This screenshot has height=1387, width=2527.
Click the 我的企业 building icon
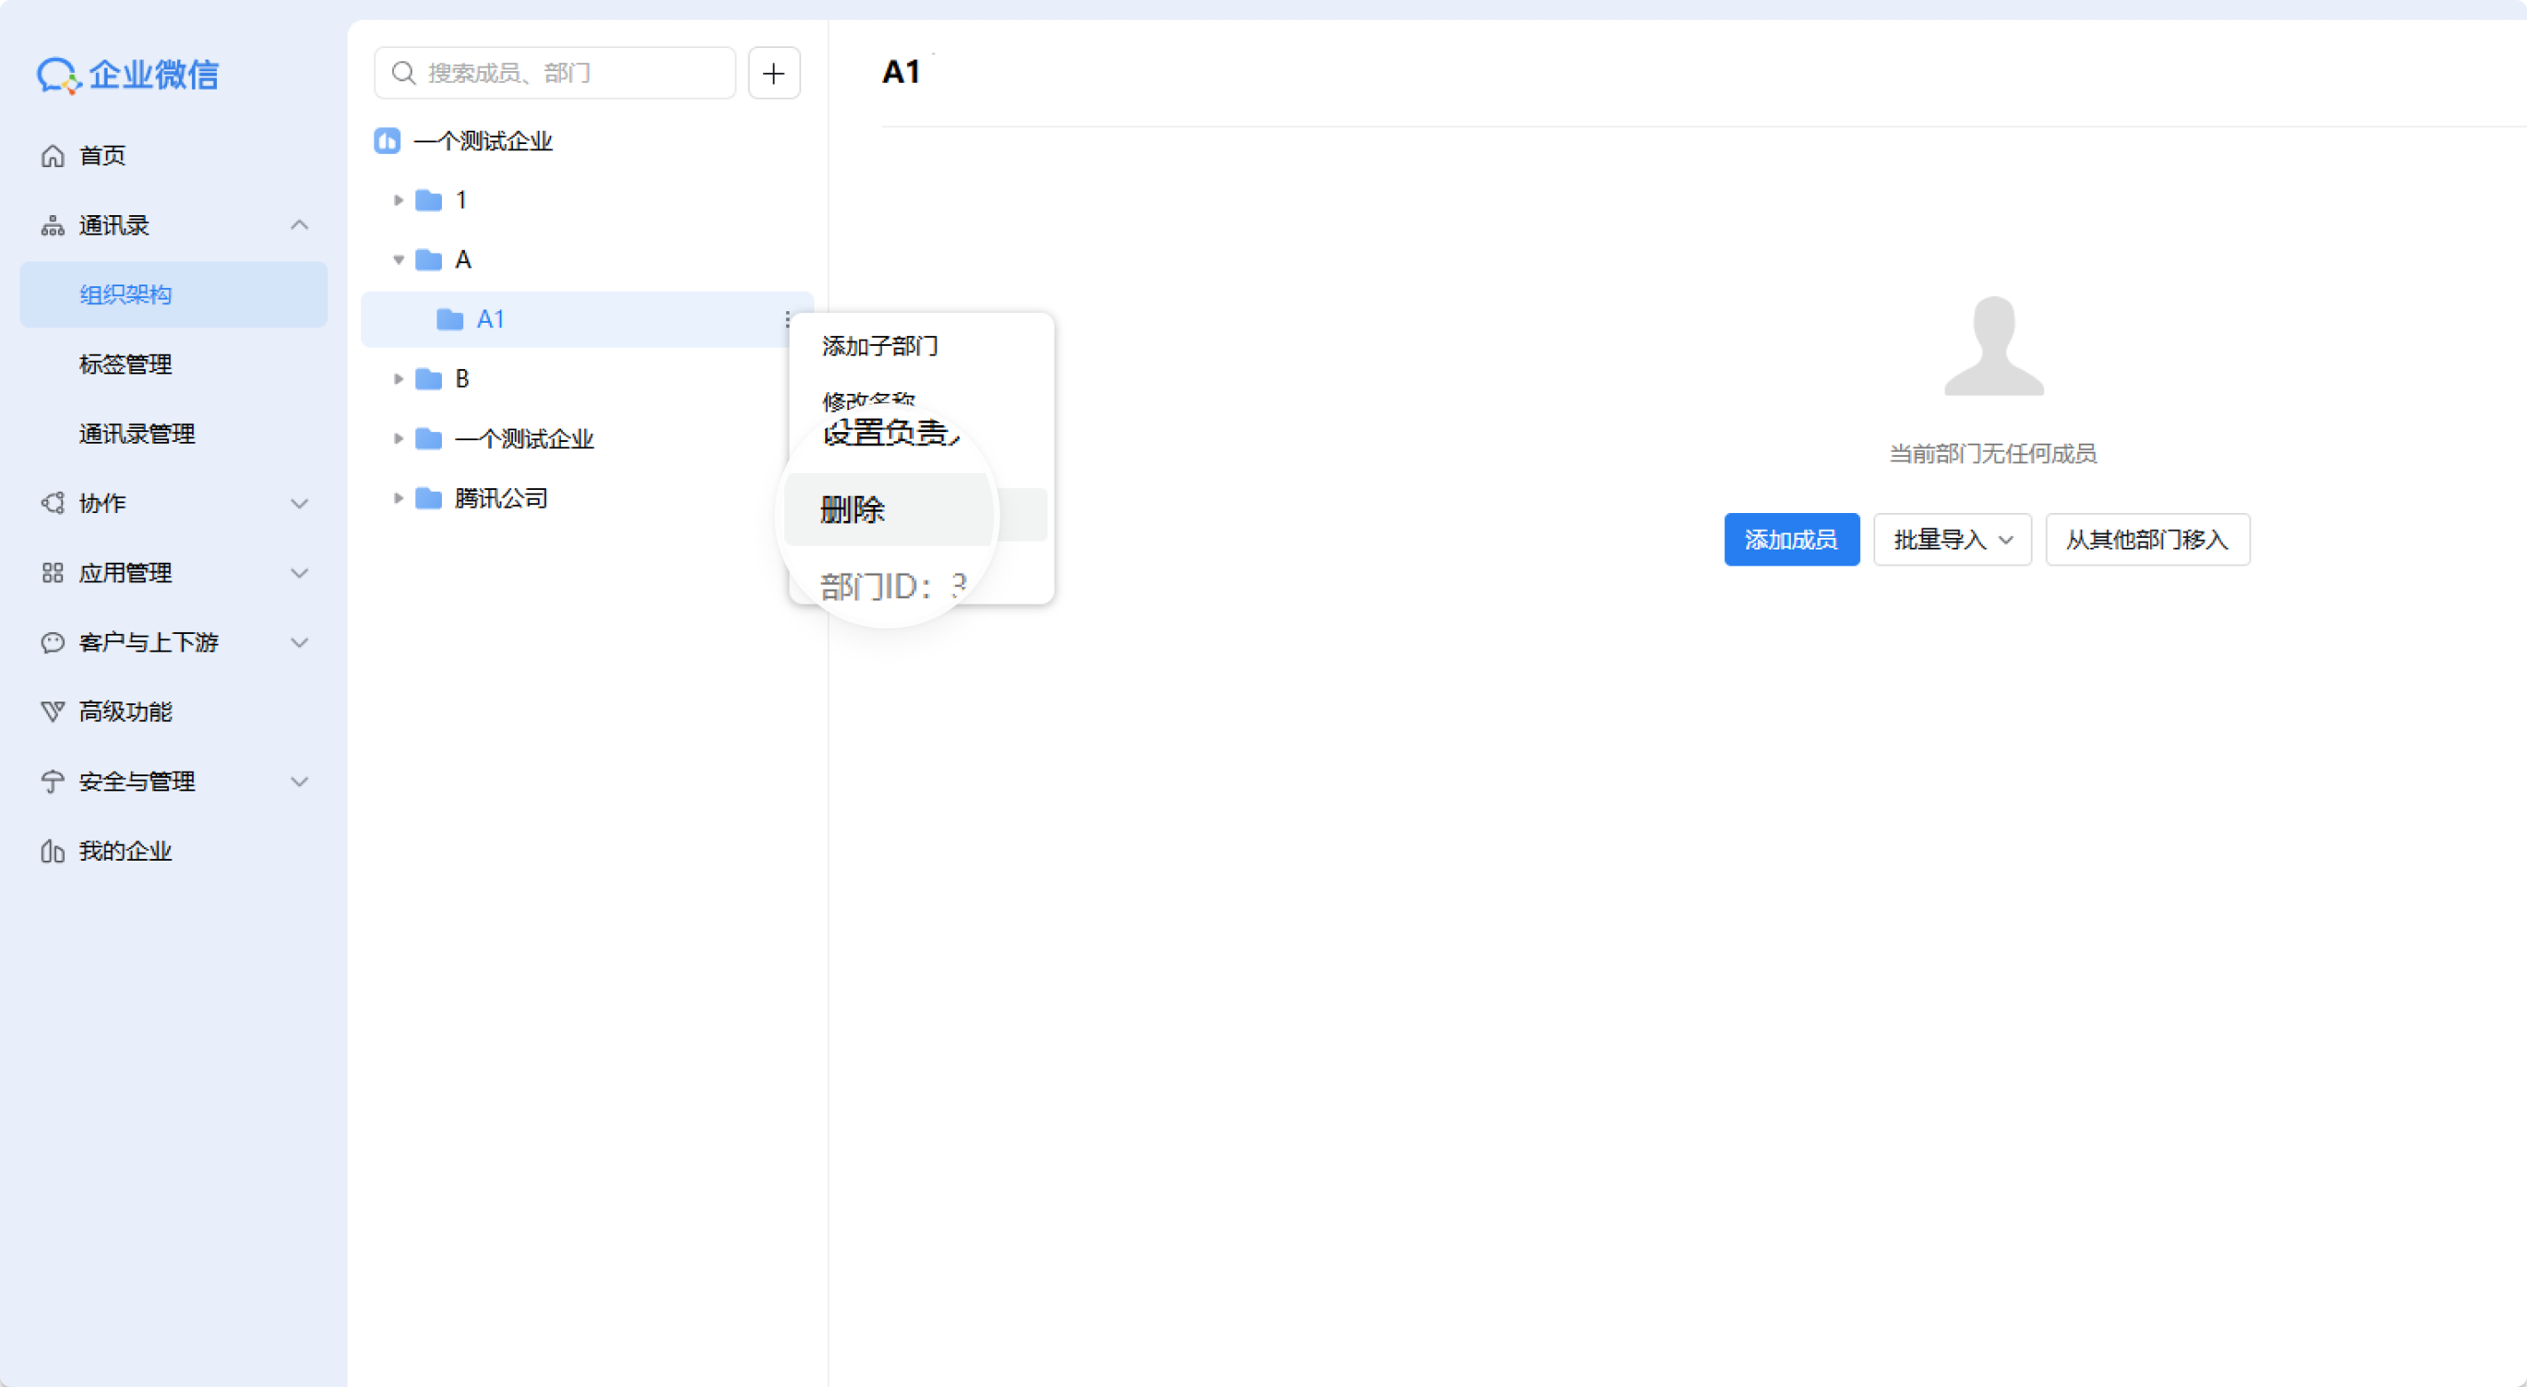[x=52, y=852]
